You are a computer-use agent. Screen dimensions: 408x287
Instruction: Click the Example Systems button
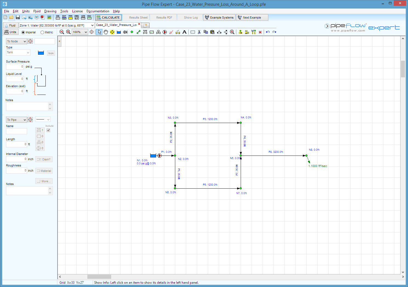tap(219, 17)
